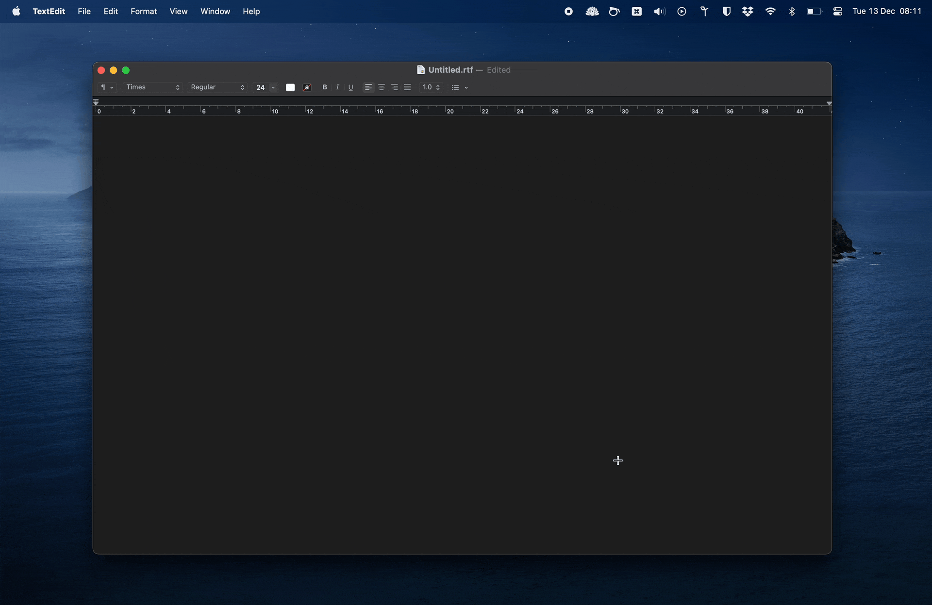The height and width of the screenshot is (605, 932).
Task: Open the paragraph styles dropdown
Action: pos(107,87)
